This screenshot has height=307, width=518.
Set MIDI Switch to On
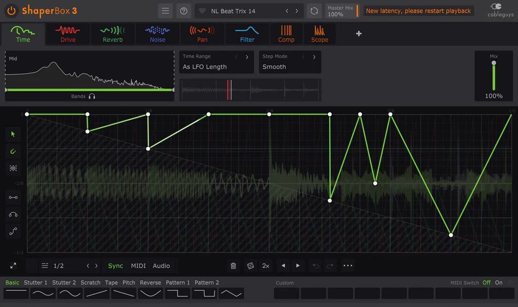pos(498,283)
